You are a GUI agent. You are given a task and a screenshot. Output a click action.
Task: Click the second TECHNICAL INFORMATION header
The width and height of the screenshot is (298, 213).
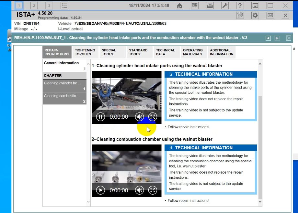[211, 148]
